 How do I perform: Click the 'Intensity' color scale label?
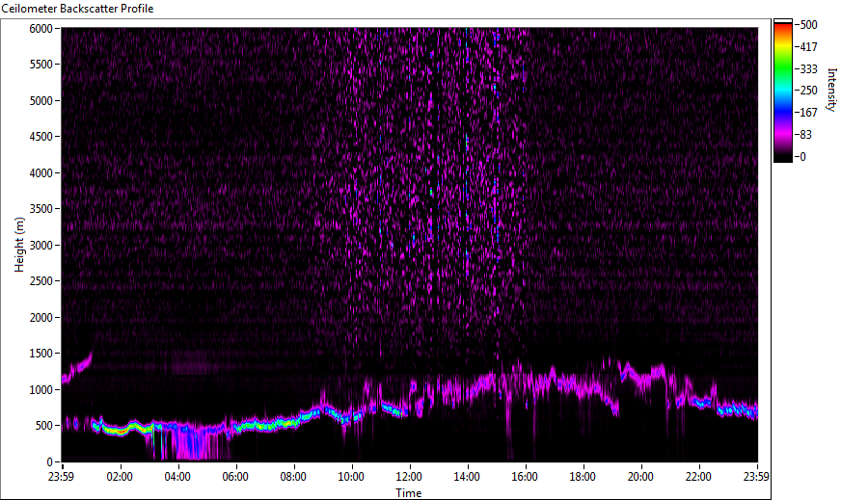[831, 90]
